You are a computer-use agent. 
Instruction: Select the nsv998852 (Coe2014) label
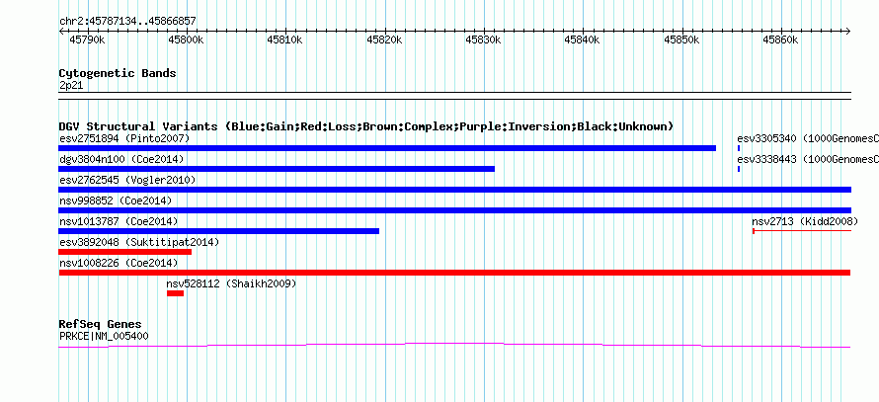click(116, 201)
